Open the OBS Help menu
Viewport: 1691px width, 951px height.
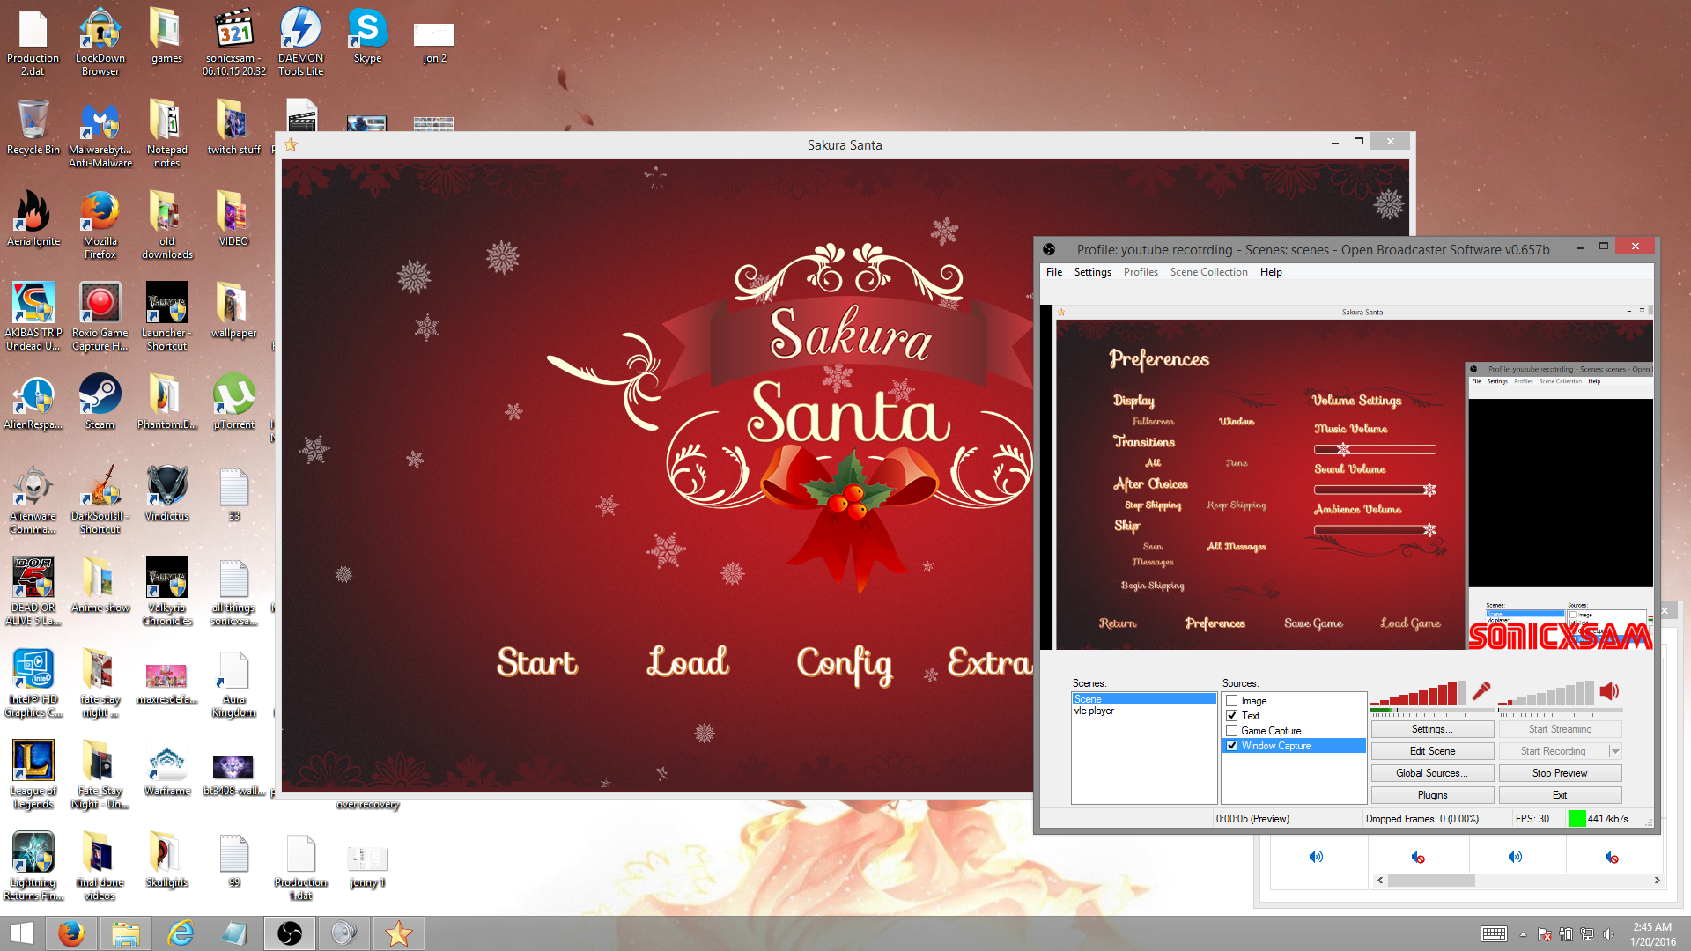coord(1271,272)
